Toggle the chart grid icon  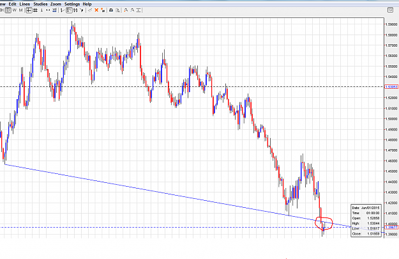[x=35, y=10]
